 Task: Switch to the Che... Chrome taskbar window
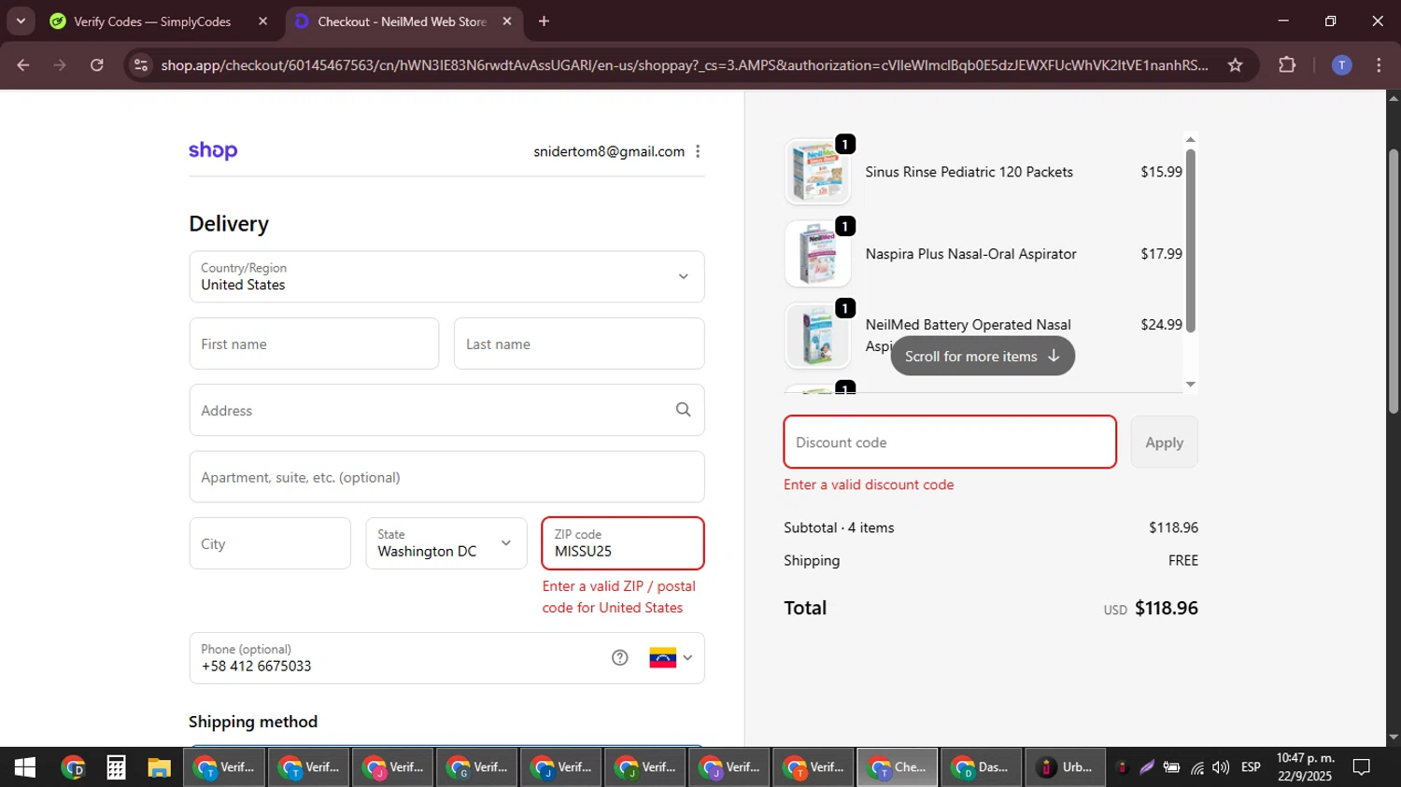click(x=898, y=767)
